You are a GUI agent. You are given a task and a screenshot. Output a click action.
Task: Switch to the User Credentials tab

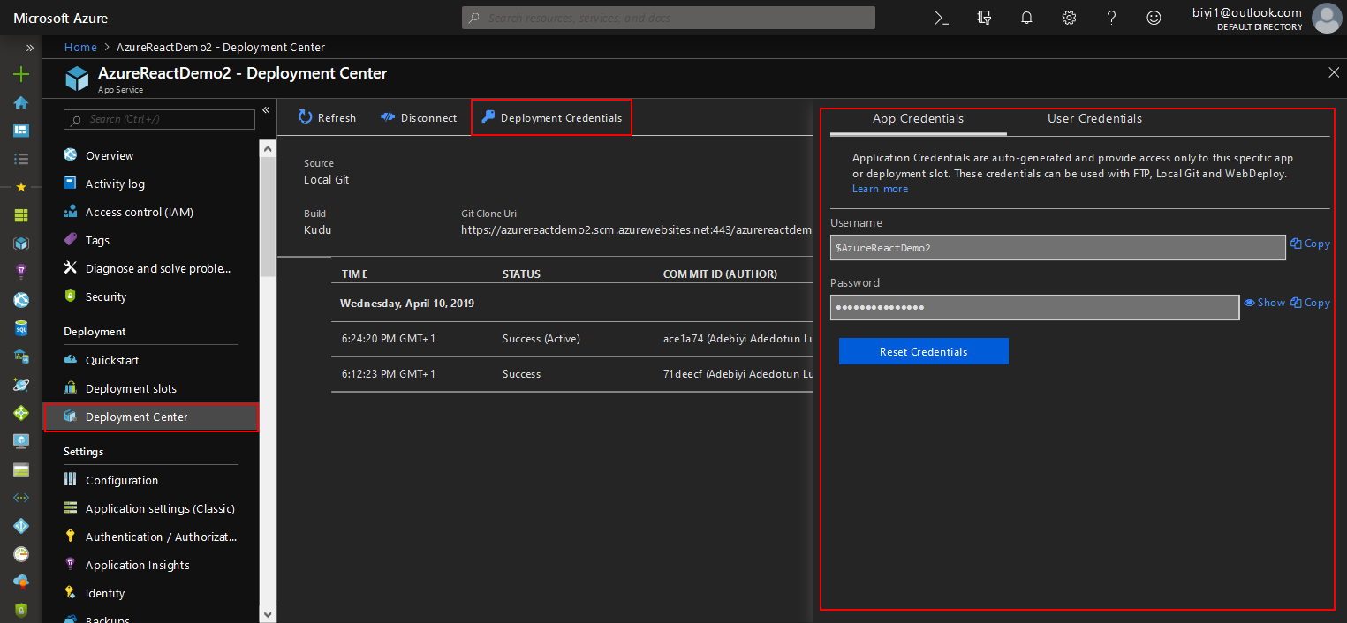(1094, 118)
